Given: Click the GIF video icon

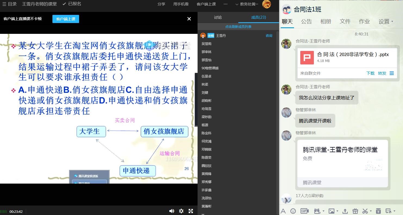Looking at the screenshot, I should click(x=305, y=211).
